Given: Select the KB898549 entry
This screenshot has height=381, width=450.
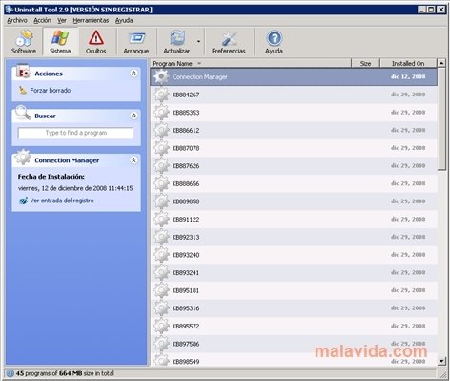Looking at the screenshot, I should click(294, 359).
